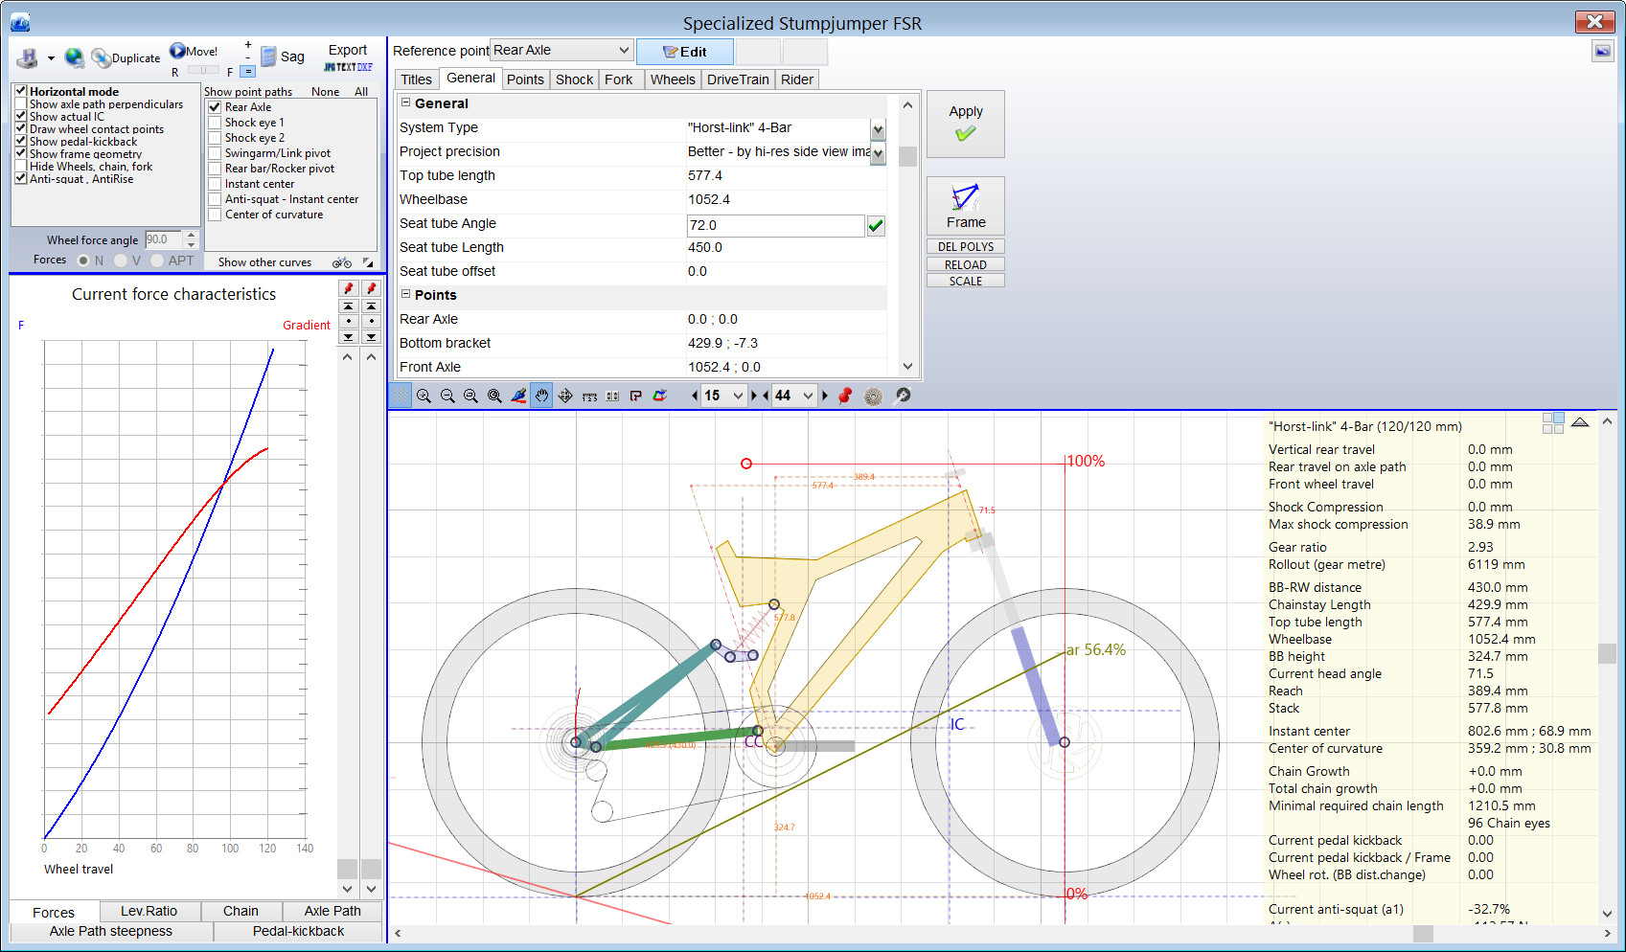Screen dimensions: 1626x952
Task: Click left red pushpin above force graph
Action: (x=349, y=289)
